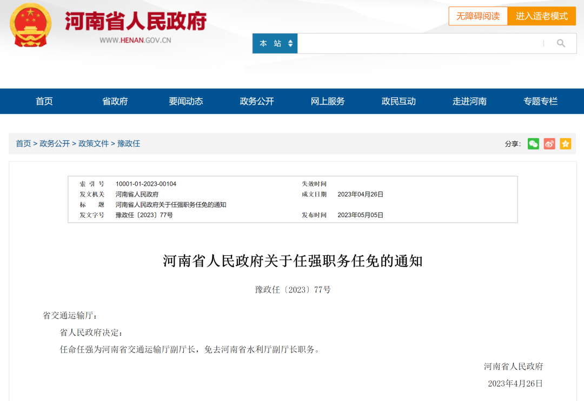The image size is (584, 401).
Task: Open the 本站 search scope dropdown
Action: (x=275, y=44)
